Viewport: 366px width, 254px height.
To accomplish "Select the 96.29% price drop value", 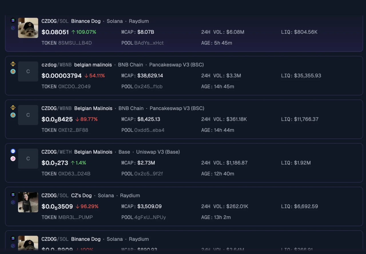I will tap(89, 207).
